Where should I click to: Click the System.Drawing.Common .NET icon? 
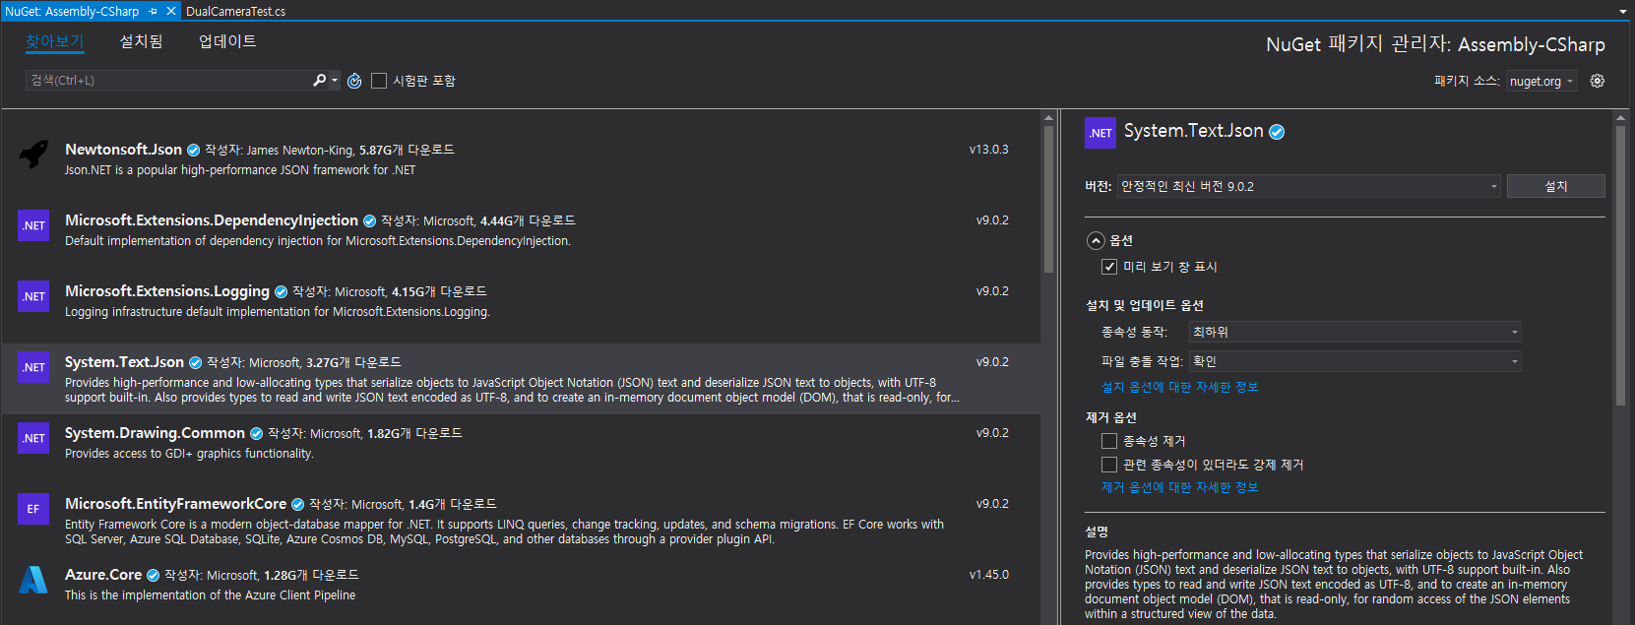pos(33,438)
